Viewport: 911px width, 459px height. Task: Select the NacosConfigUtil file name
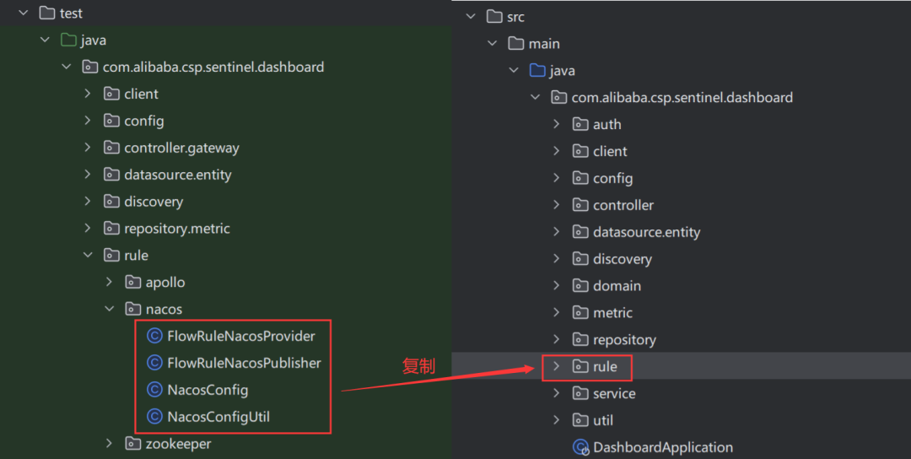click(x=218, y=417)
